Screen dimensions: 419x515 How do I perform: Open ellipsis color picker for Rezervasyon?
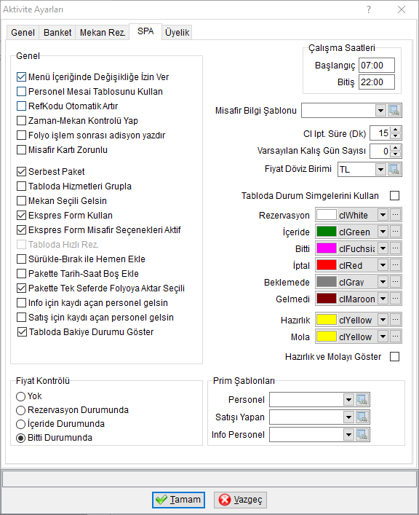tap(396, 215)
